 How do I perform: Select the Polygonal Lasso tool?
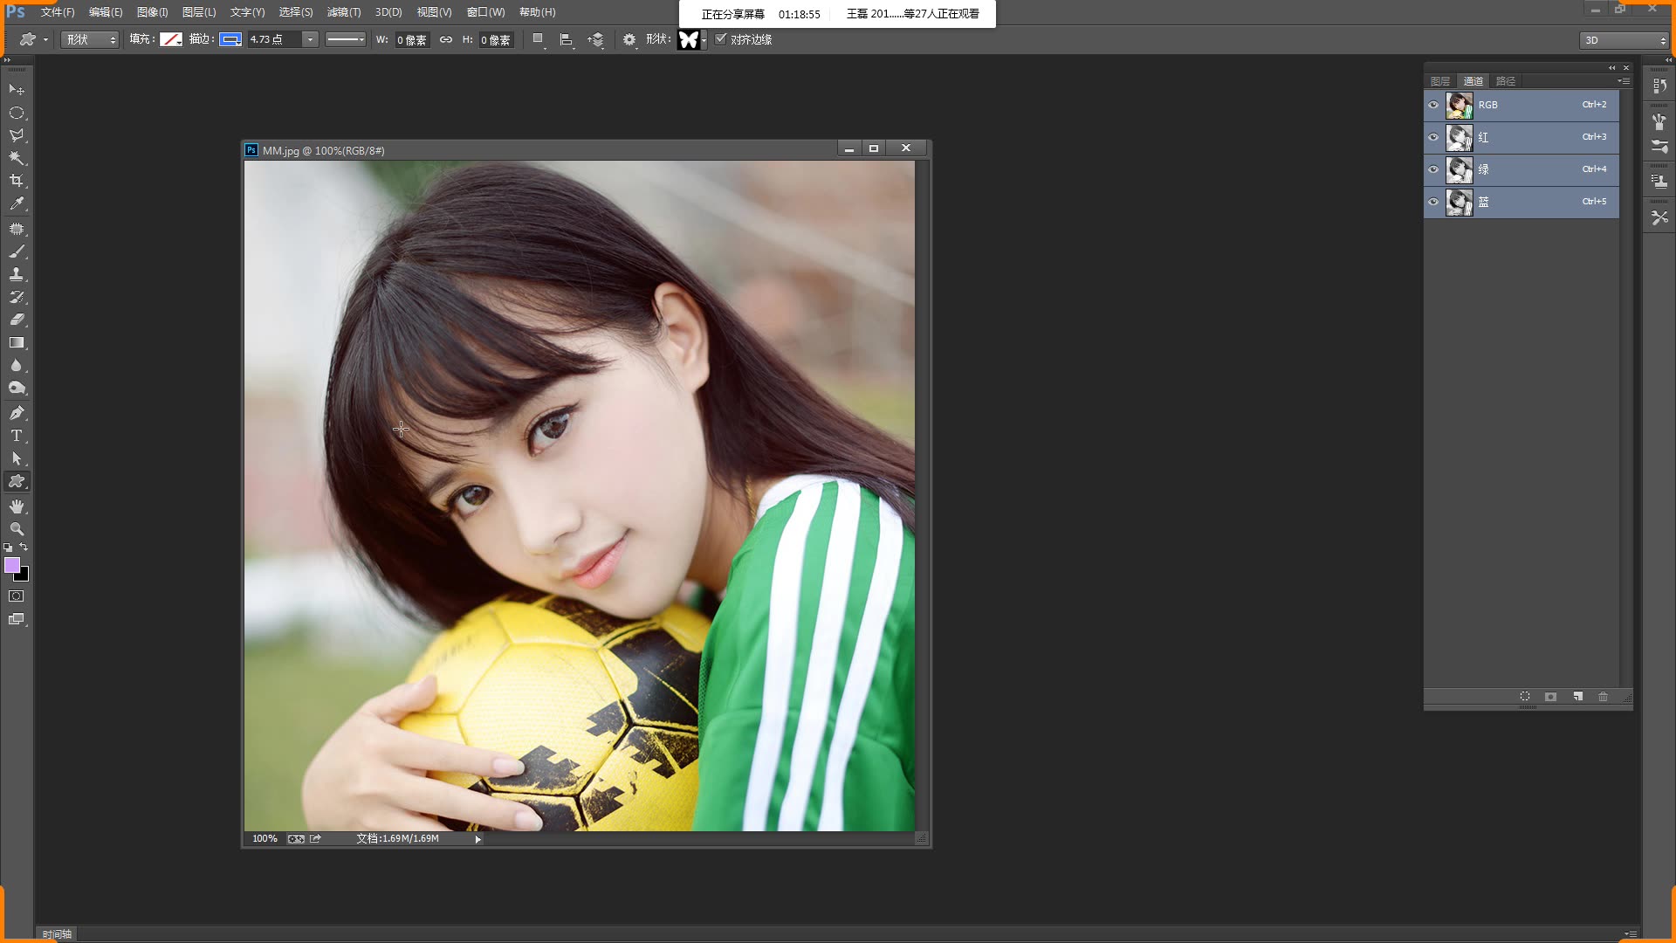click(x=17, y=135)
